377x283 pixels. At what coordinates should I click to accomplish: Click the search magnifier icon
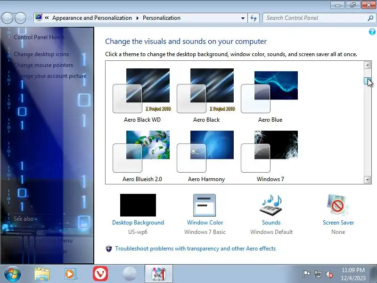point(370,18)
